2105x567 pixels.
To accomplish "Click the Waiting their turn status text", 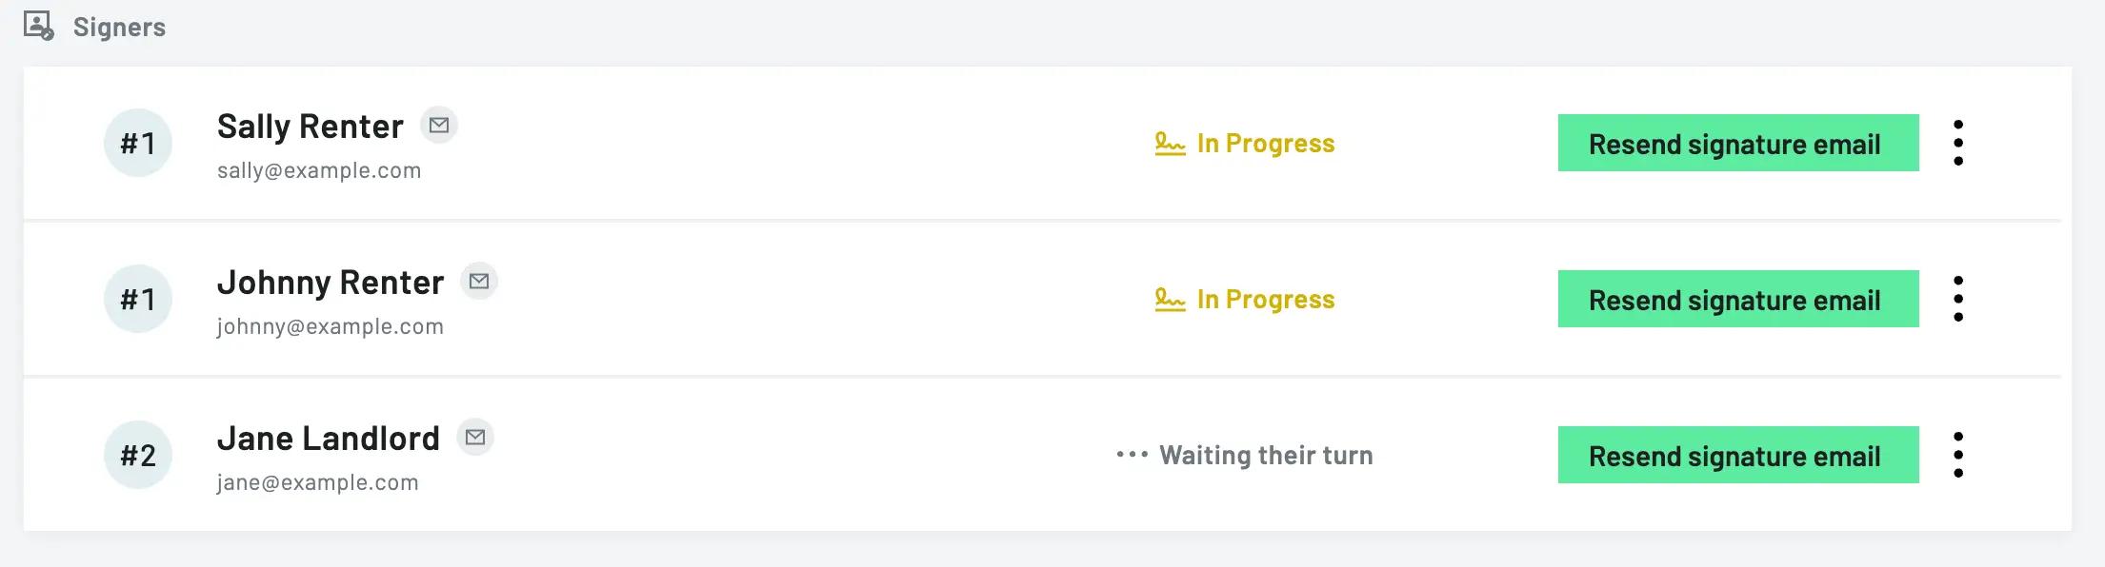I will click(x=1266, y=456).
